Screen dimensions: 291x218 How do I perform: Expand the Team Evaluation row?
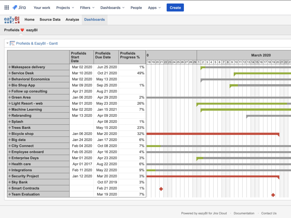pos(10,194)
